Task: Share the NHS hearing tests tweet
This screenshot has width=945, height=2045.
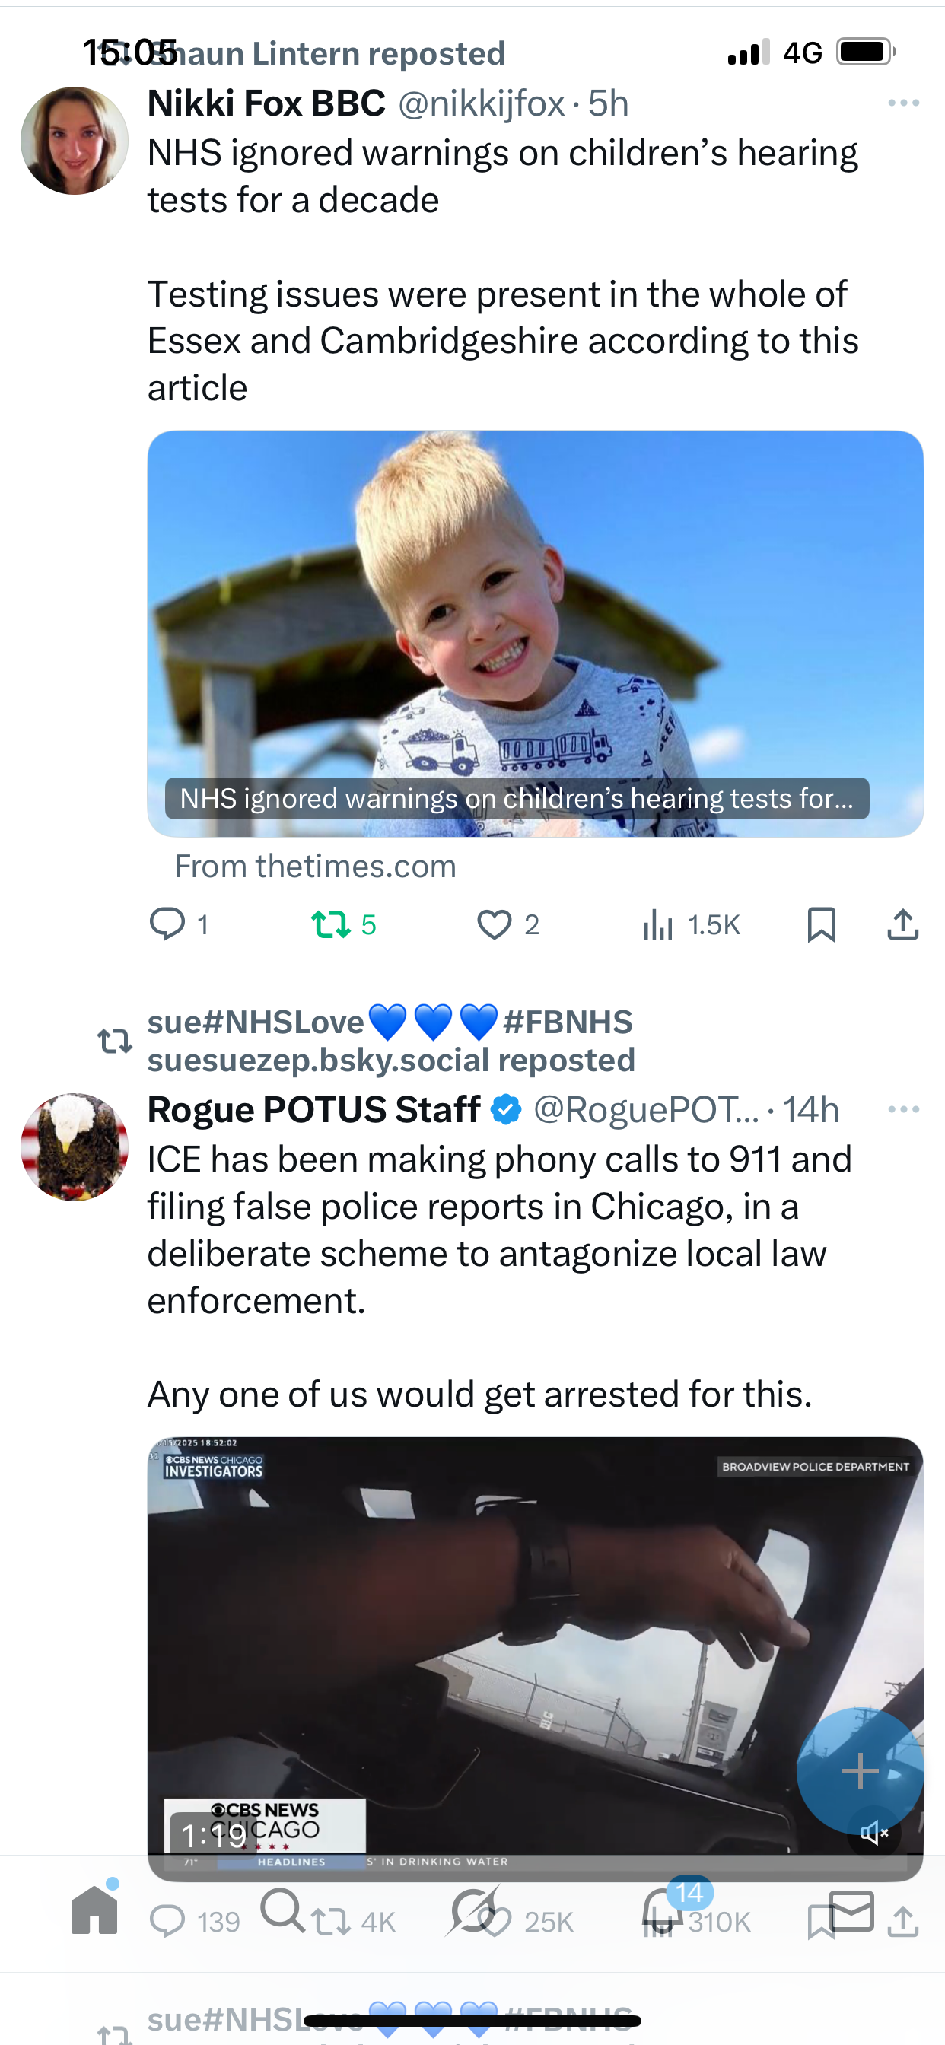Action: (x=903, y=925)
